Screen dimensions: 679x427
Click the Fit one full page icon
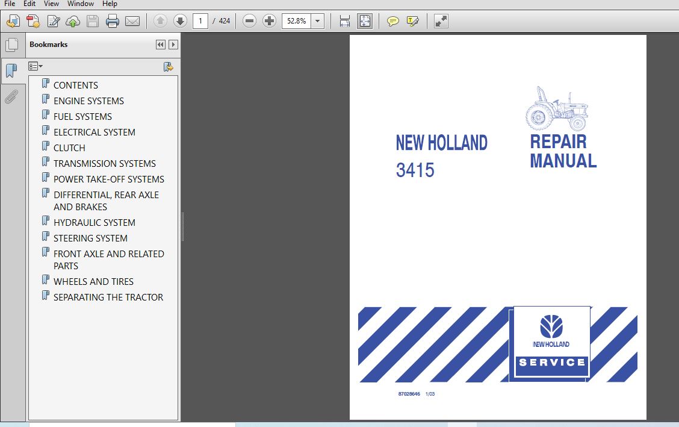(x=365, y=21)
